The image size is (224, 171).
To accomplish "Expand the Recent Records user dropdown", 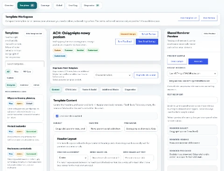I will pyautogui.click(x=192, y=73).
